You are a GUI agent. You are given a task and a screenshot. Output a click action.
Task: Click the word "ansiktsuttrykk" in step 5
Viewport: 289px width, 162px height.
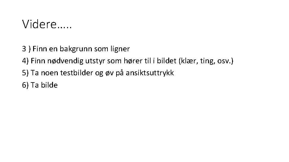coord(150,73)
